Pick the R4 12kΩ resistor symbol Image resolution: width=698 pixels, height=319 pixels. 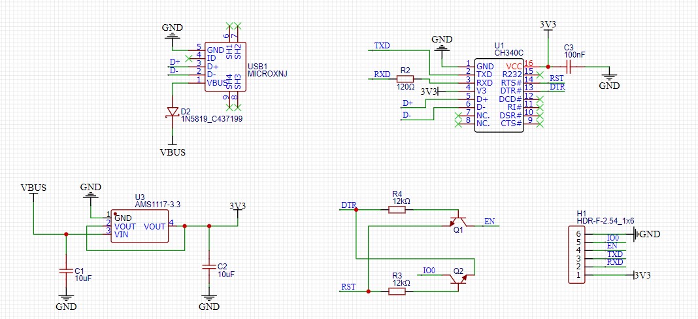click(397, 209)
